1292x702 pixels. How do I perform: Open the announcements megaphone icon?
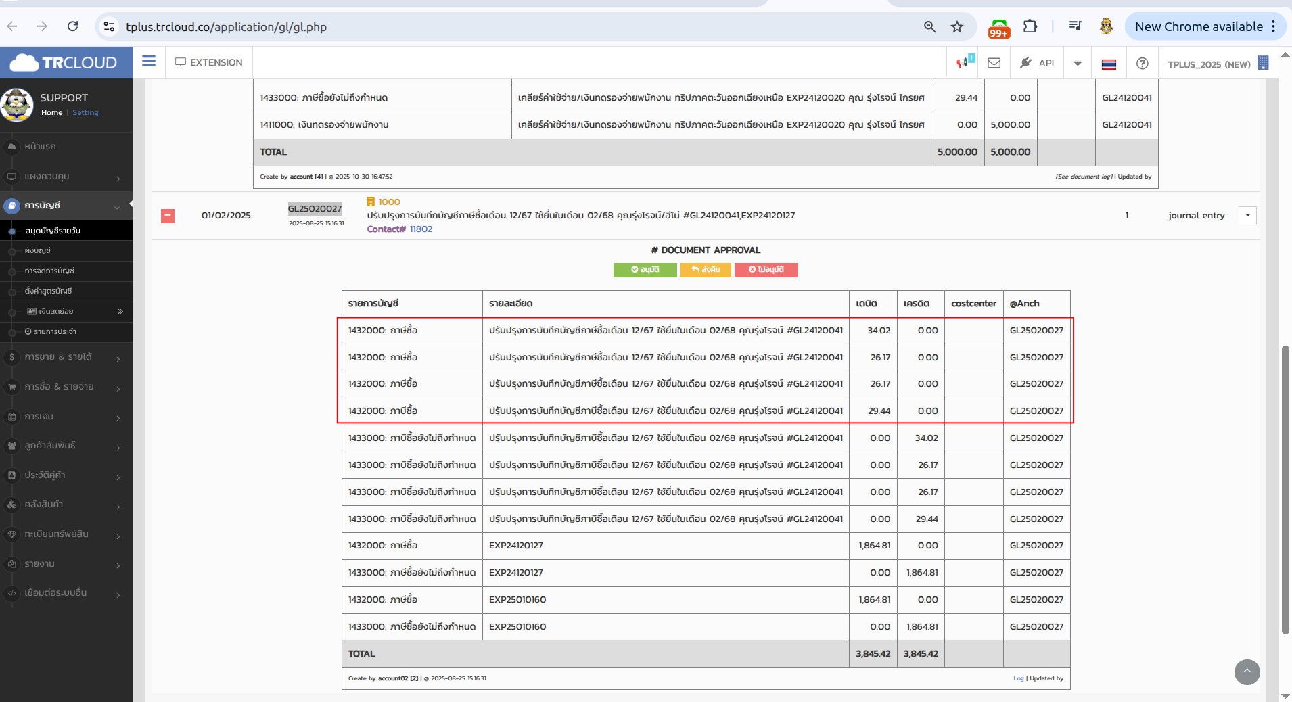[963, 63]
